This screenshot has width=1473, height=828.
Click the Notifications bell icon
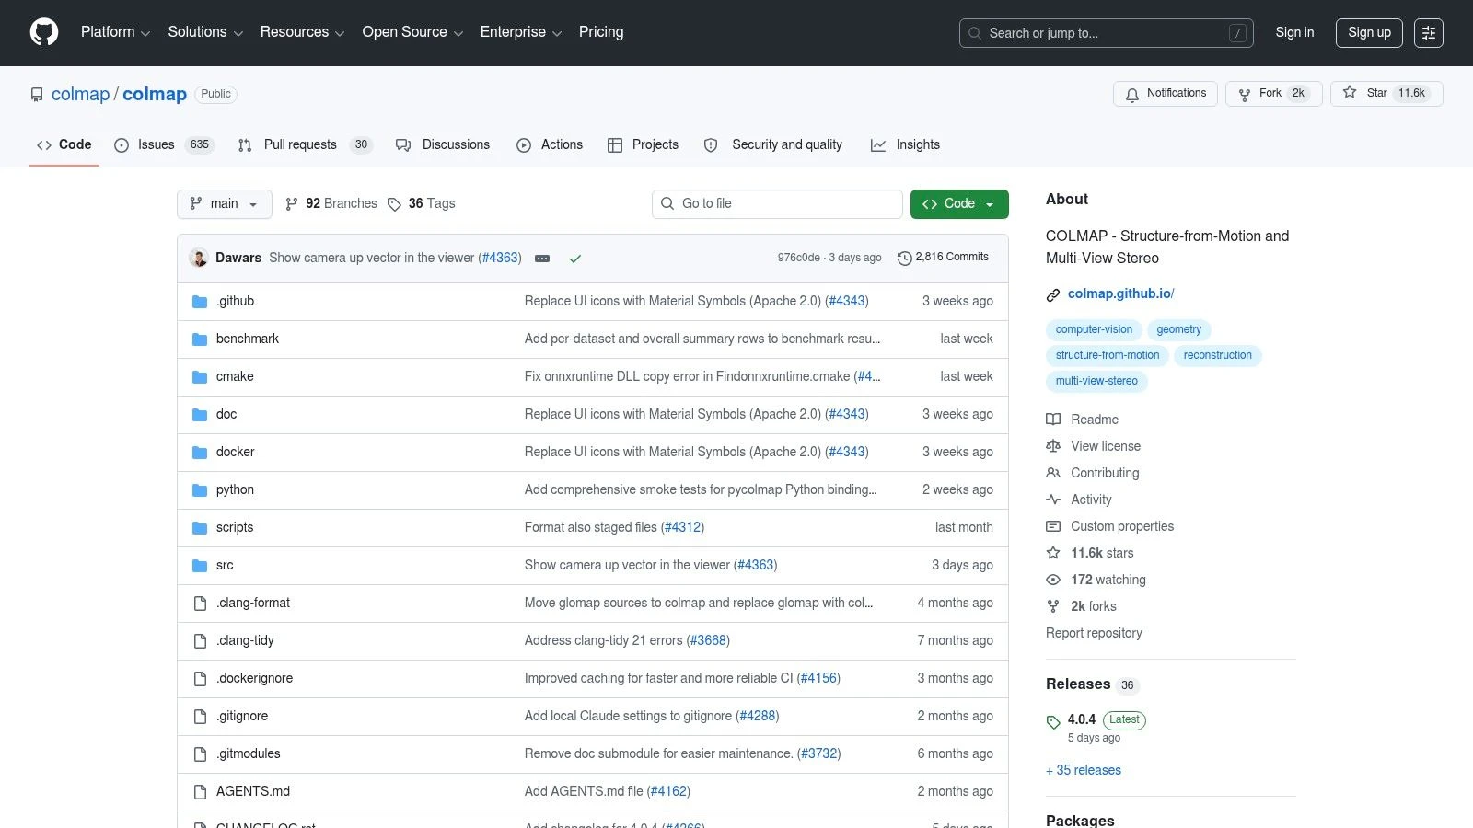(x=1132, y=95)
